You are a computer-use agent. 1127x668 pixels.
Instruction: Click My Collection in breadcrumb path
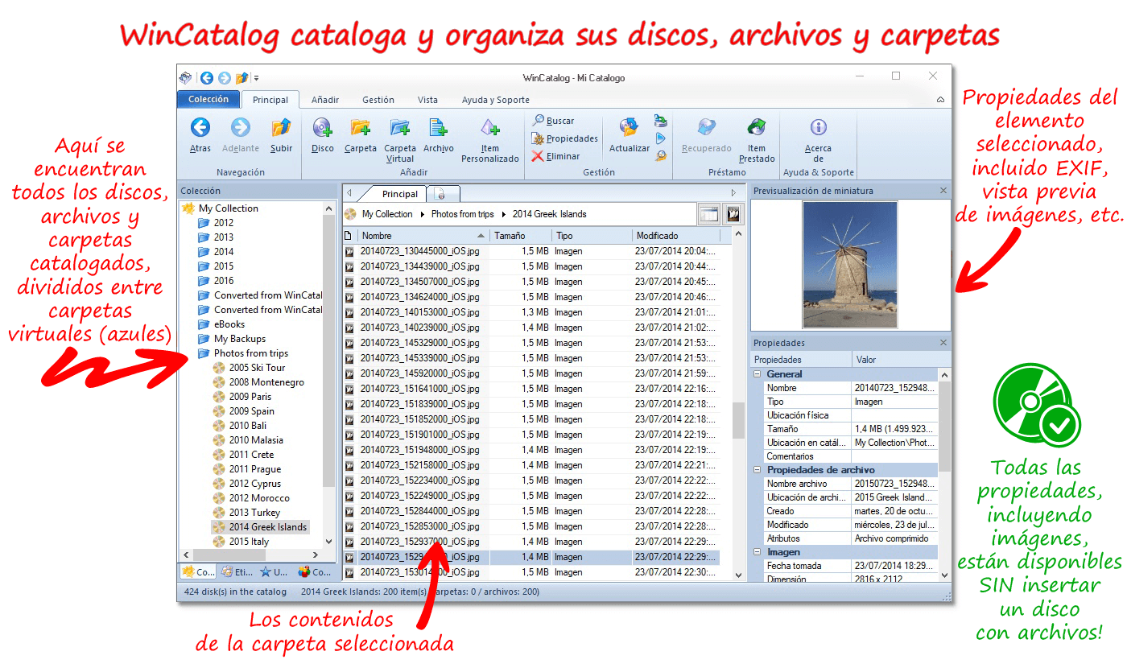point(387,214)
